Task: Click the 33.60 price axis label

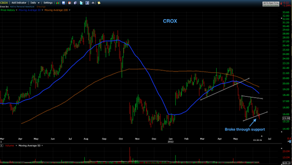Action: pos(286,12)
